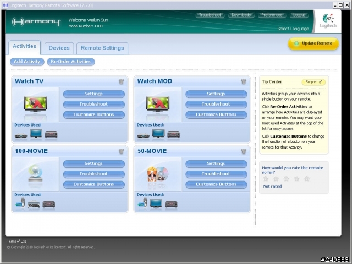The width and height of the screenshot is (352, 264).
Task: Open Support in the Tip Center
Action: pyautogui.click(x=313, y=82)
